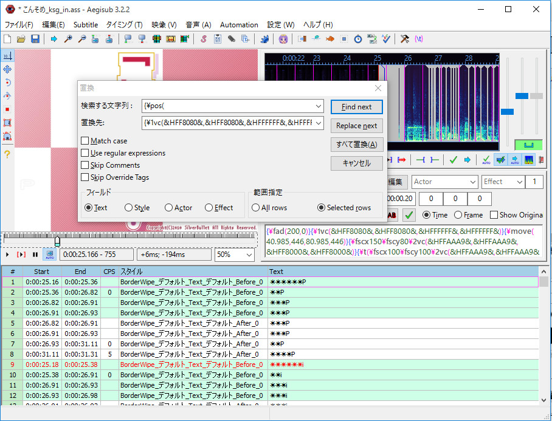Image resolution: width=552 pixels, height=421 pixels.
Task: Click the search string input field
Action: 227,106
